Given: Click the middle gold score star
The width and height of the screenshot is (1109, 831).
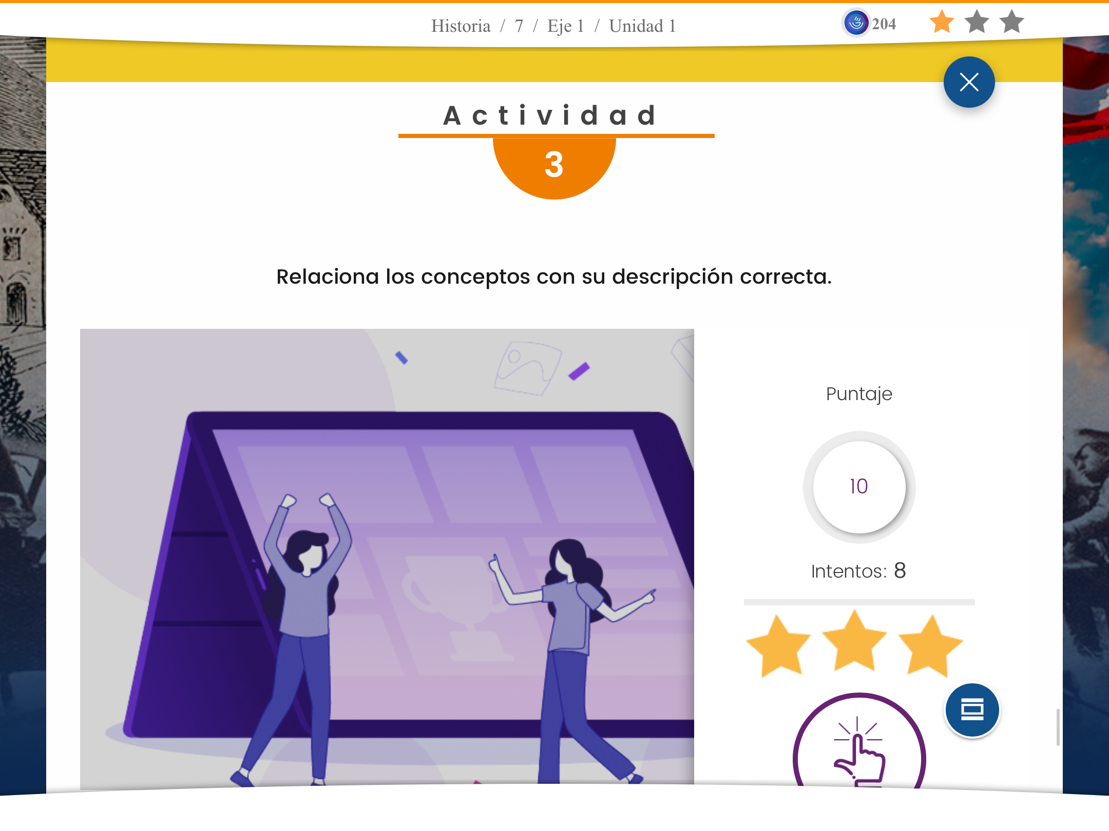Looking at the screenshot, I should pos(855,641).
